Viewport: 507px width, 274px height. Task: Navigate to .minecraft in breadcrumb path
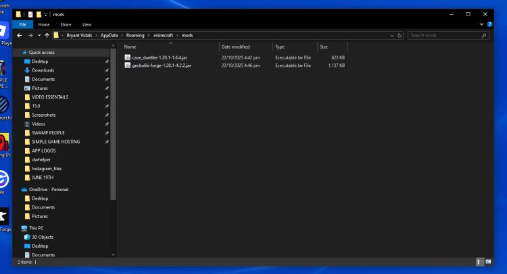pyautogui.click(x=163, y=35)
